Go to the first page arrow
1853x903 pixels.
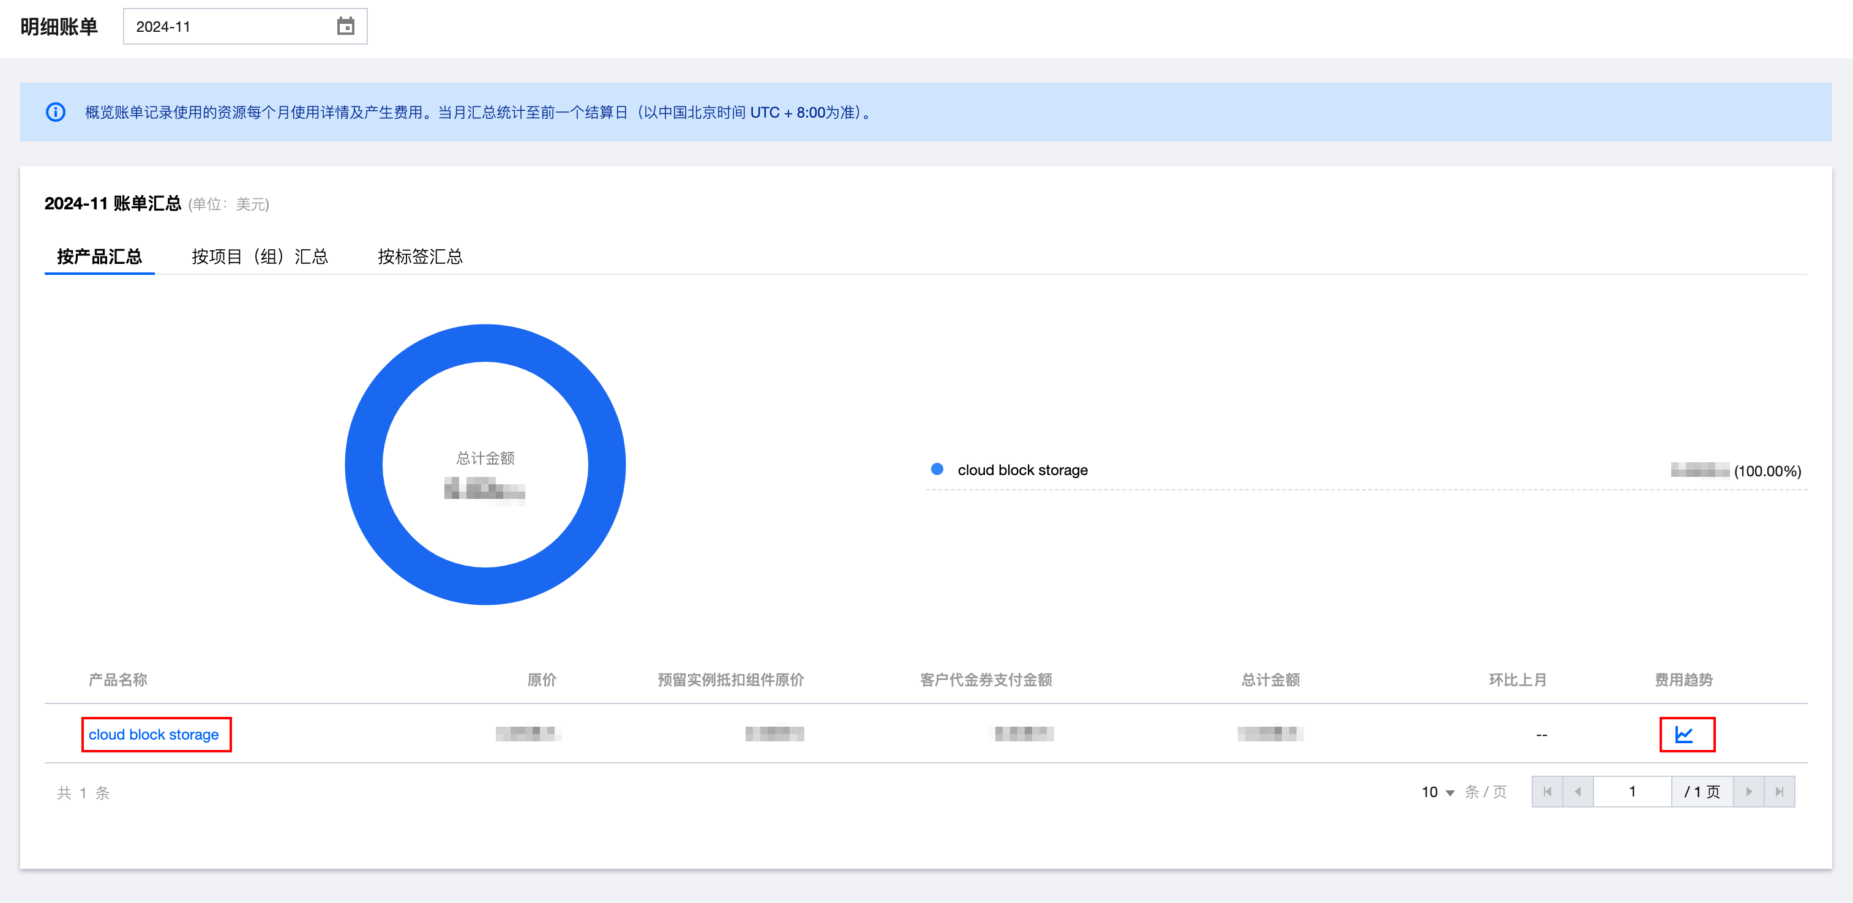tap(1546, 792)
